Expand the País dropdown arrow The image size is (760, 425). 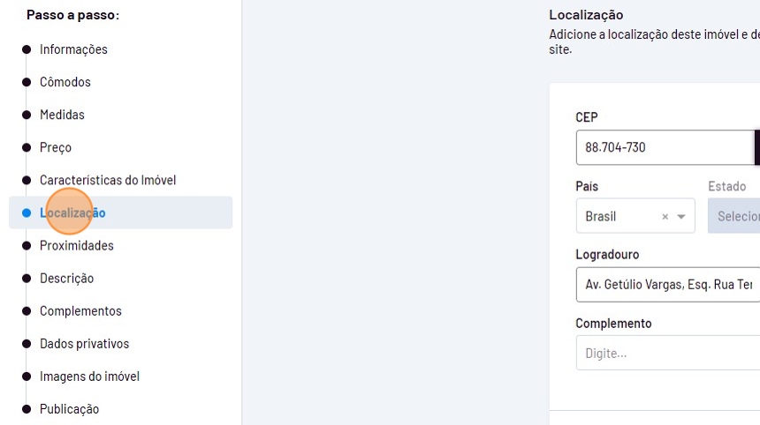coord(681,217)
